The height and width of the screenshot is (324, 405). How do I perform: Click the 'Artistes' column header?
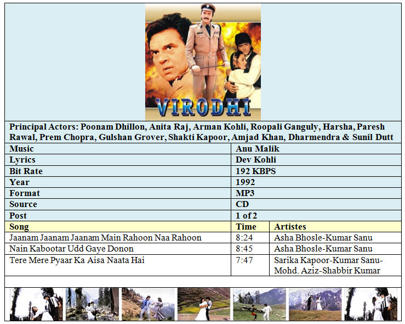click(x=335, y=227)
